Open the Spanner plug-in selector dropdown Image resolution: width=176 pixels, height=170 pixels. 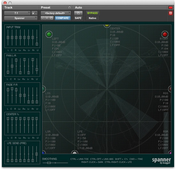tap(21, 18)
